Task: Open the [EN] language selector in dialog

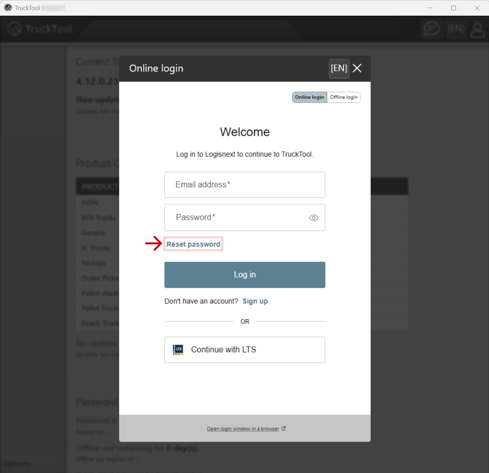Action: [x=339, y=68]
